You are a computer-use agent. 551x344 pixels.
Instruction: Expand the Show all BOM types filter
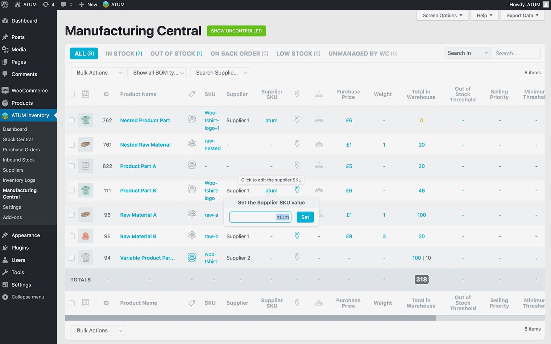[158, 73]
